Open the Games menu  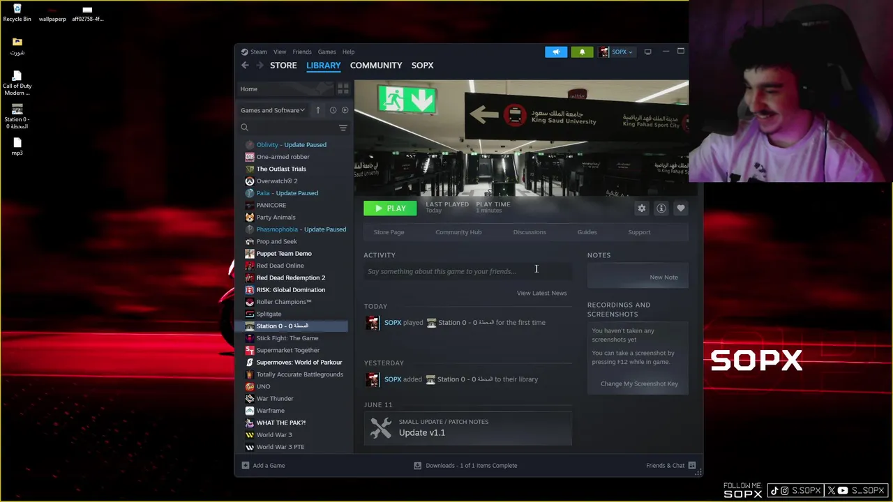pos(327,52)
